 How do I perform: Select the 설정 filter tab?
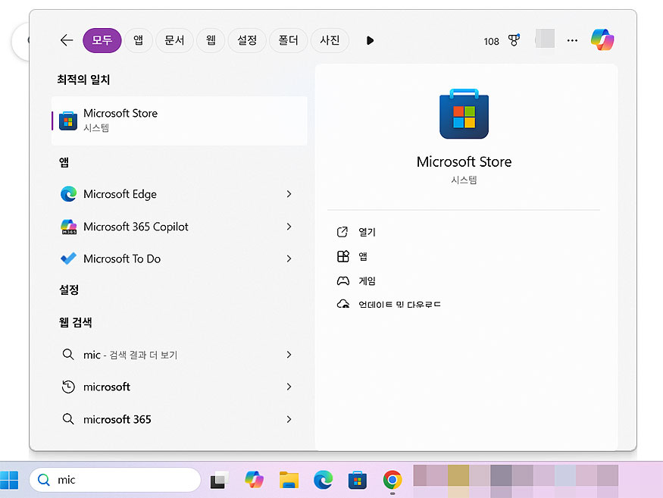[247, 40]
